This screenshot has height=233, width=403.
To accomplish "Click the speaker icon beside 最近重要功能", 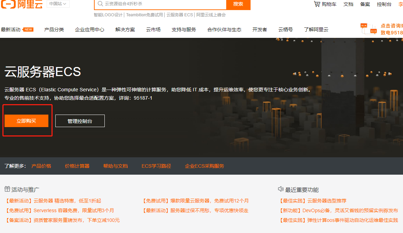I will coord(280,189).
